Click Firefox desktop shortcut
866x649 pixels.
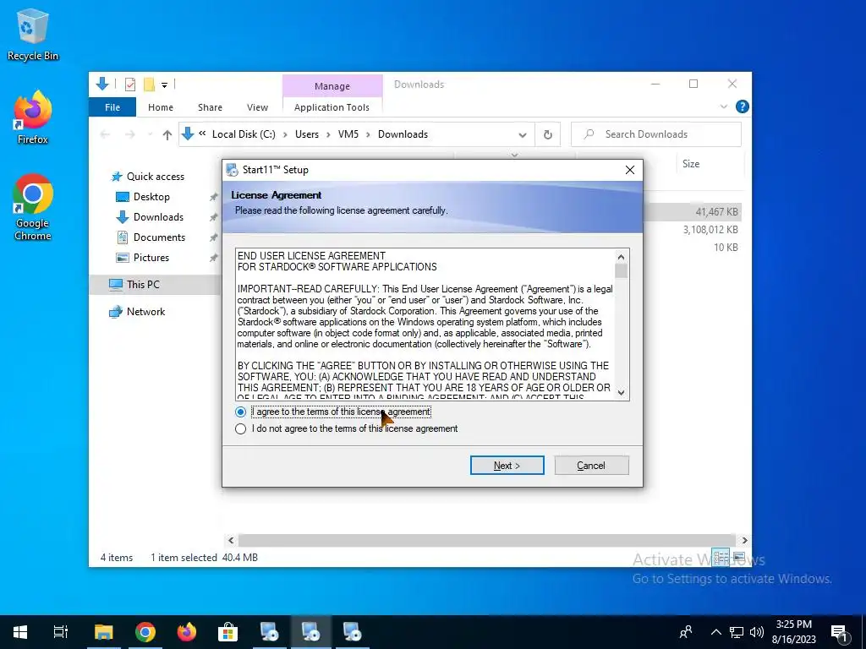pyautogui.click(x=33, y=117)
